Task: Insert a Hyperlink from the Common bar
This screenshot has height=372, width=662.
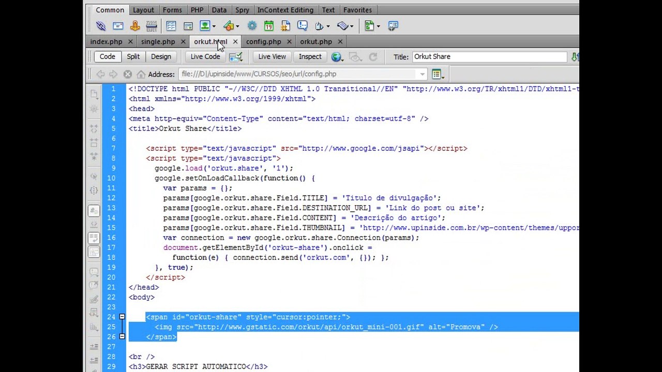Action: 101,26
